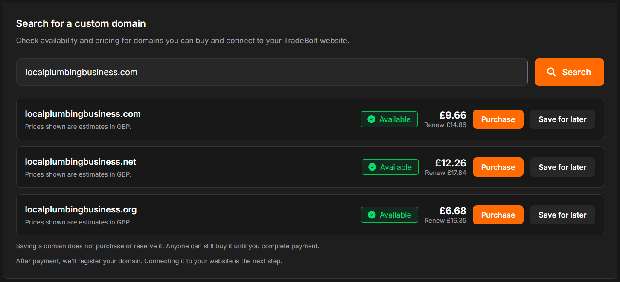Select the Available badge for localplumbingbusiness.com

click(x=389, y=119)
